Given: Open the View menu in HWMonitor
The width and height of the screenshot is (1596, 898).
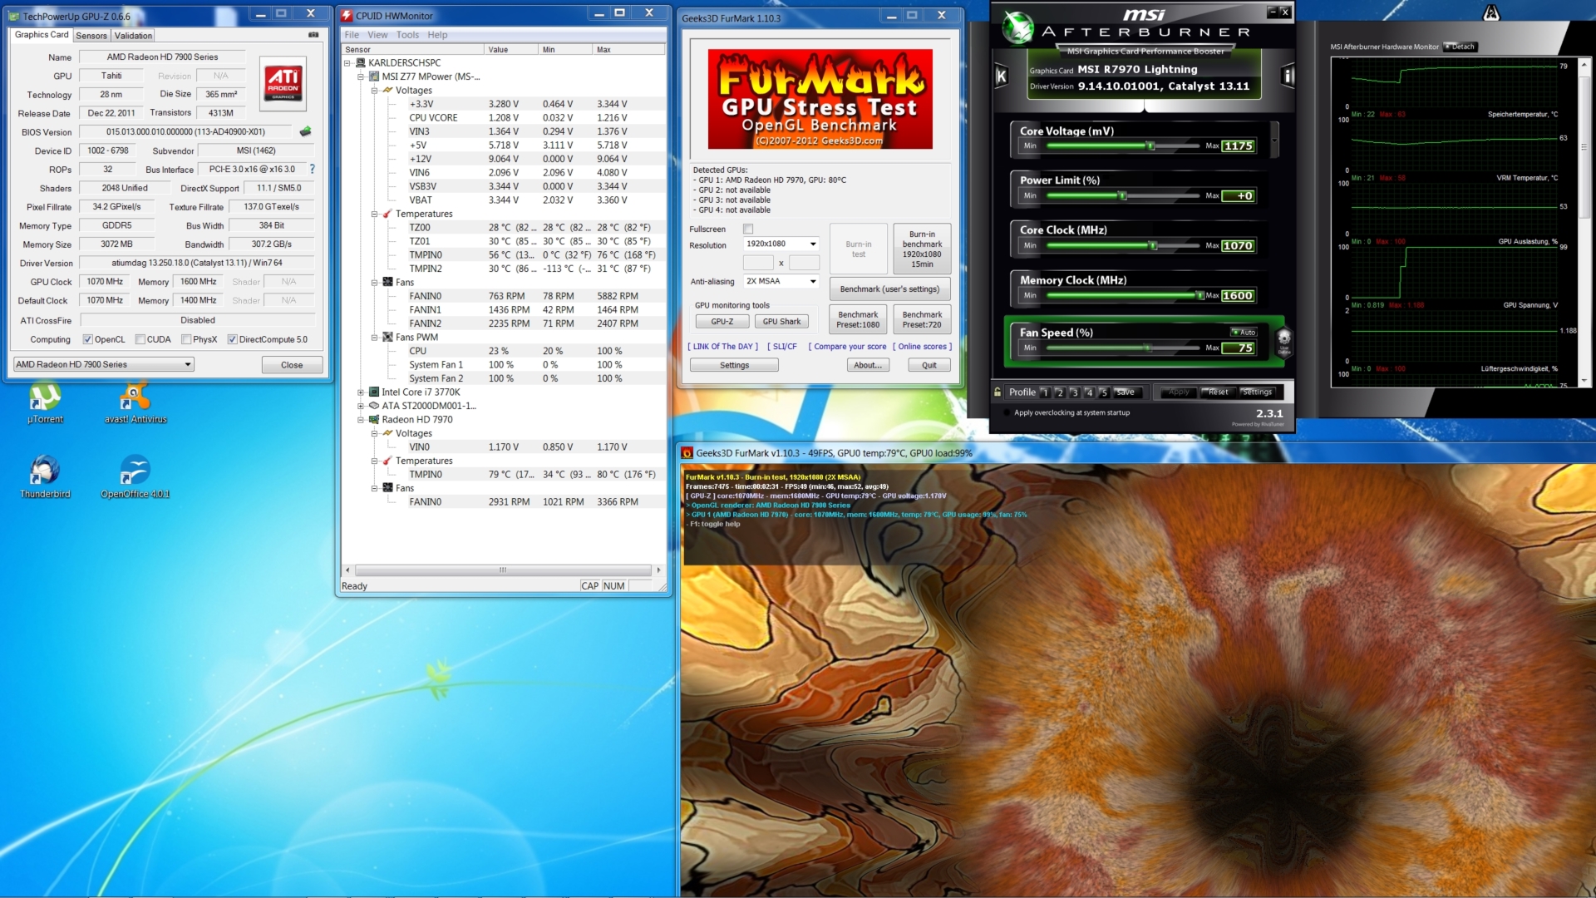Looking at the screenshot, I should 377,35.
